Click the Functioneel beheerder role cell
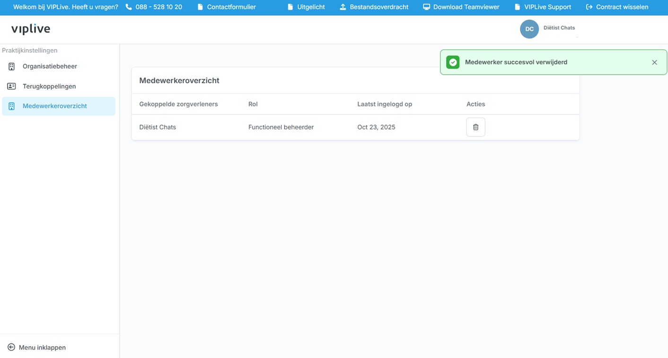This screenshot has width=668, height=358. 281,127
